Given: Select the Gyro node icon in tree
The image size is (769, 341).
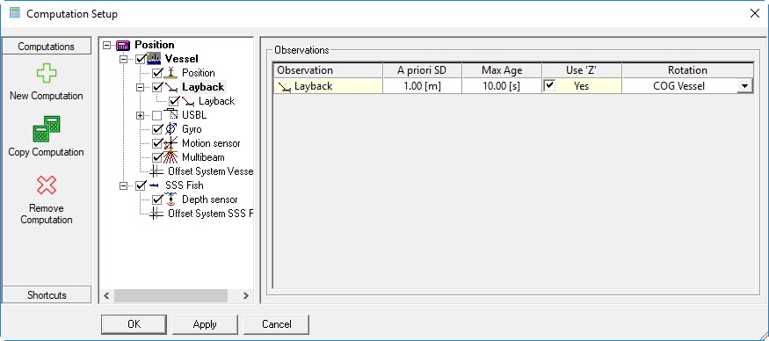Looking at the screenshot, I should pyautogui.click(x=170, y=129).
